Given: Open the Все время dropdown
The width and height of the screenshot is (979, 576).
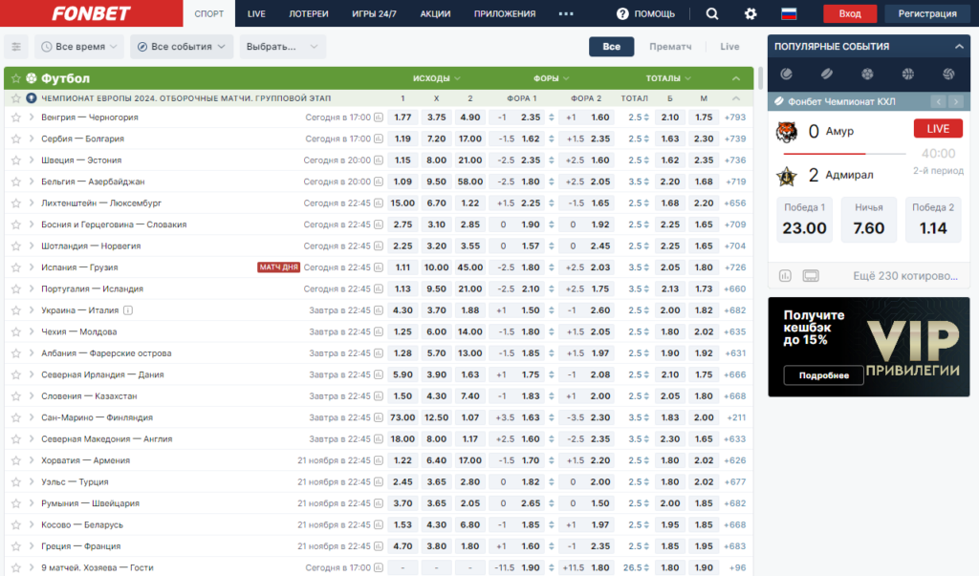Looking at the screenshot, I should tap(79, 47).
